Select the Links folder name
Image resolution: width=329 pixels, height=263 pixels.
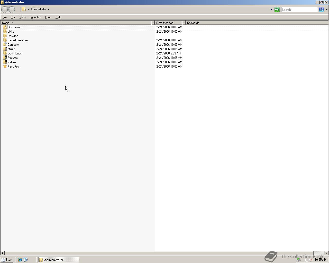11,32
